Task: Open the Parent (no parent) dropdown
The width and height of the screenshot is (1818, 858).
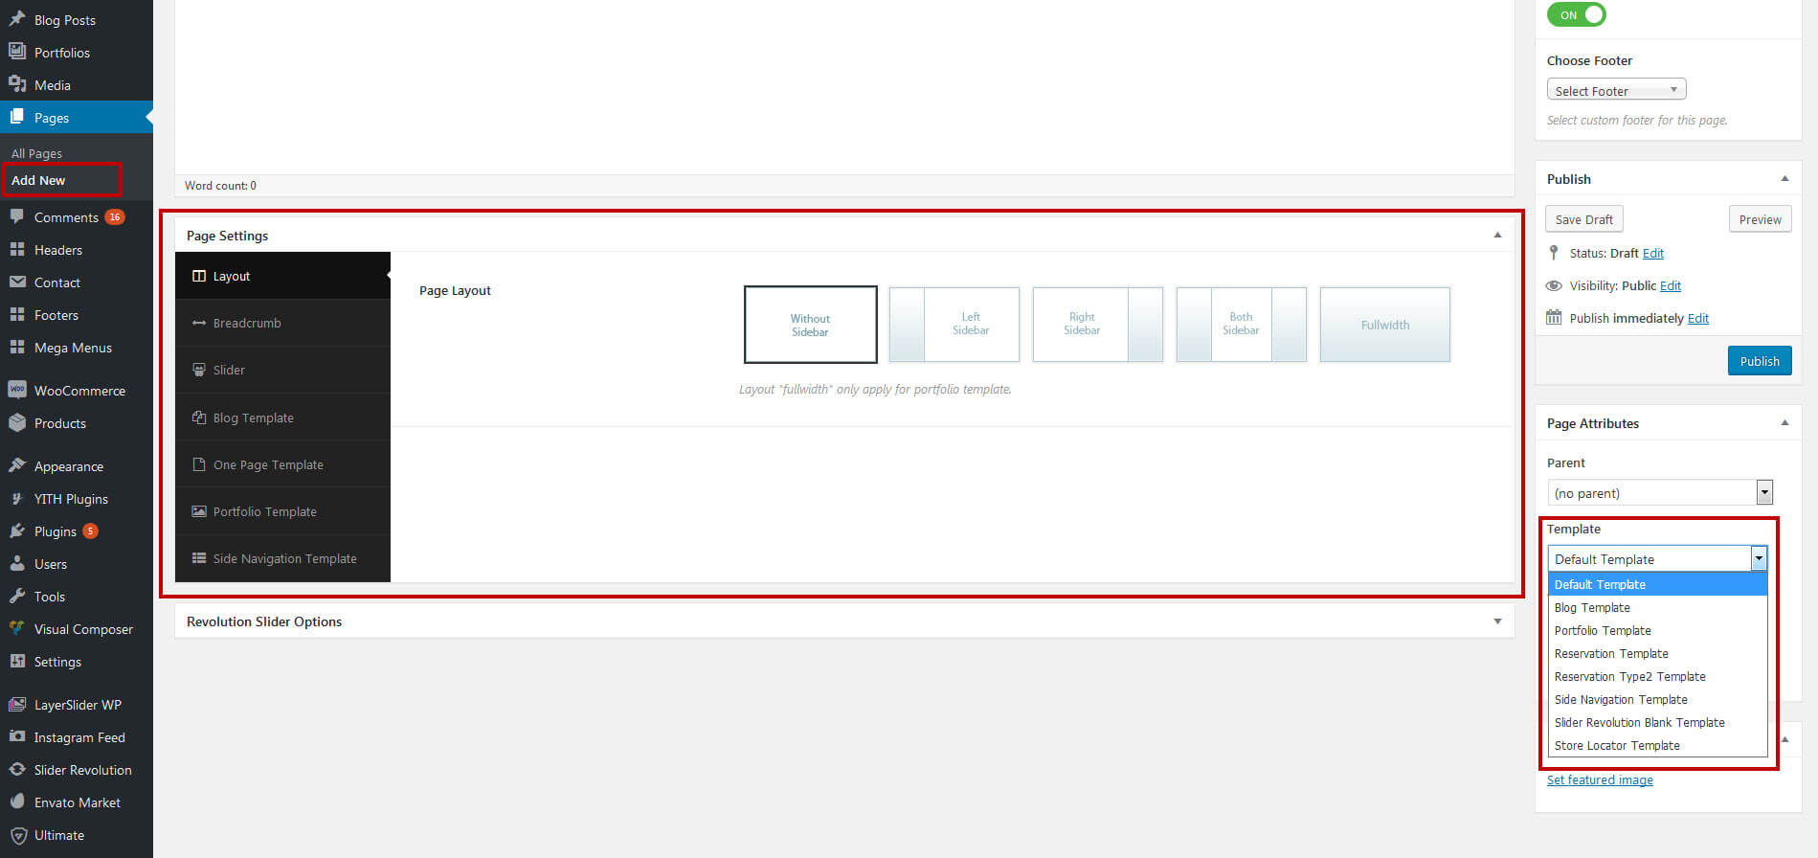Action: (1660, 492)
